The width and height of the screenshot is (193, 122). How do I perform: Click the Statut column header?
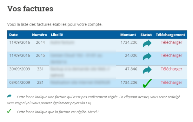click(146, 35)
